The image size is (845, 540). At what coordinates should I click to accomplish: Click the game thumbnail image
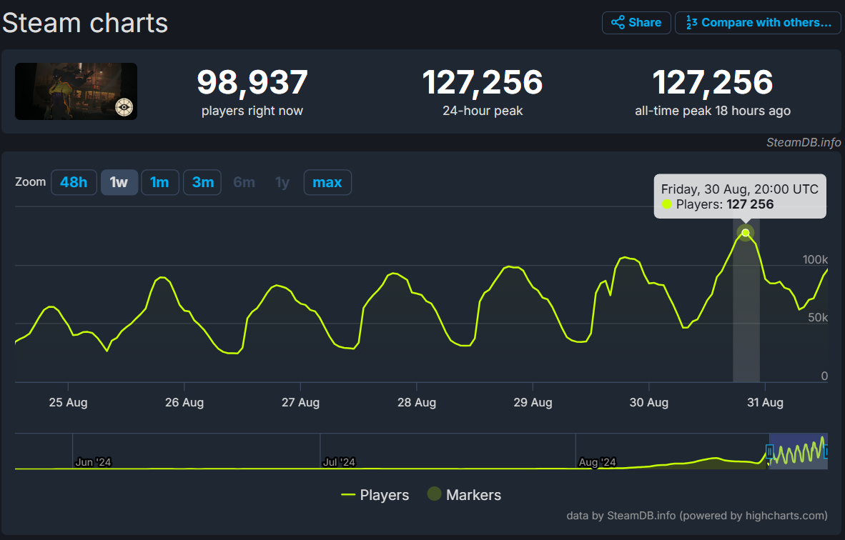point(76,91)
